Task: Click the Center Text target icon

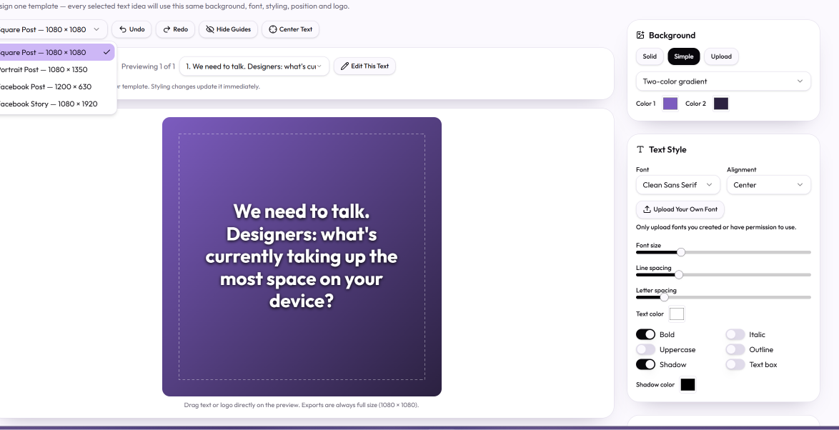Action: (273, 29)
